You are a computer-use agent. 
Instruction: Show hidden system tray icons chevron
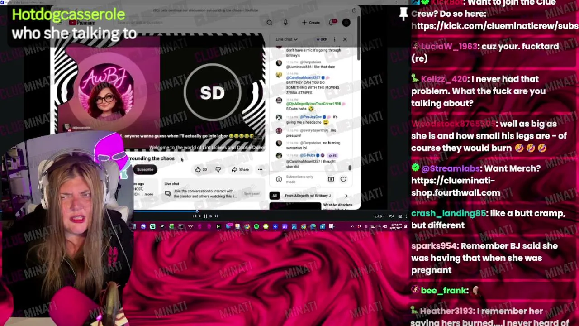point(353,226)
